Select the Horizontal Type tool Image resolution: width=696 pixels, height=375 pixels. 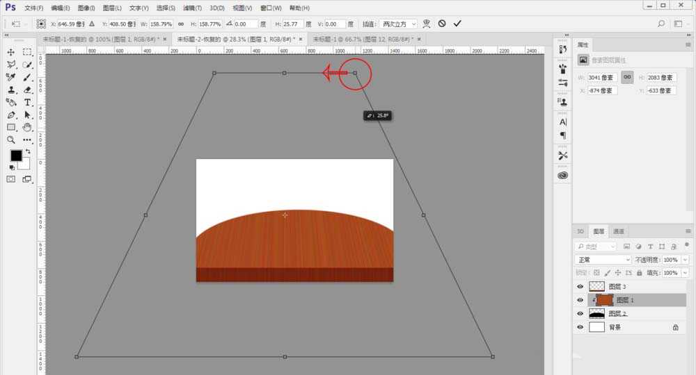tap(28, 102)
